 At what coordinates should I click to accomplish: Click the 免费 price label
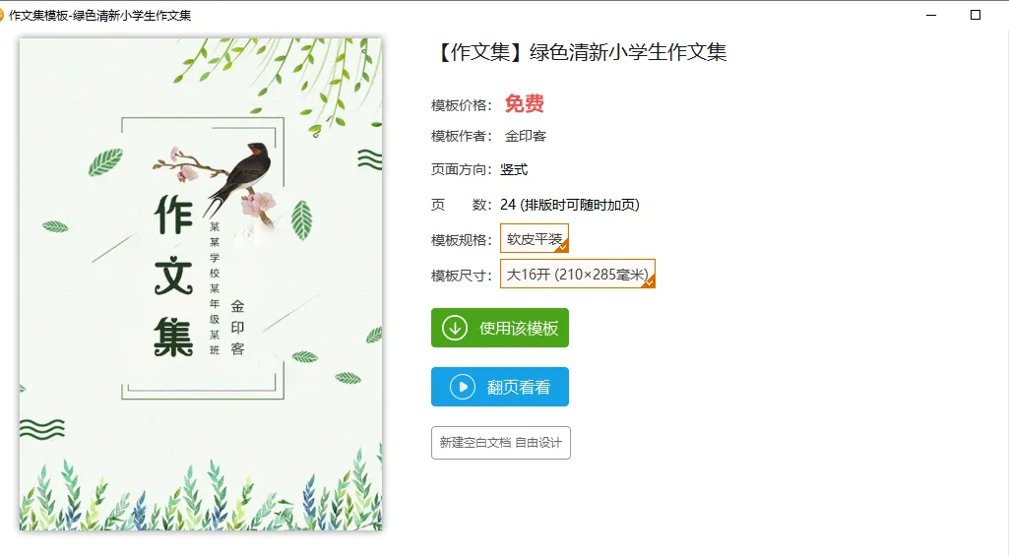click(x=525, y=103)
